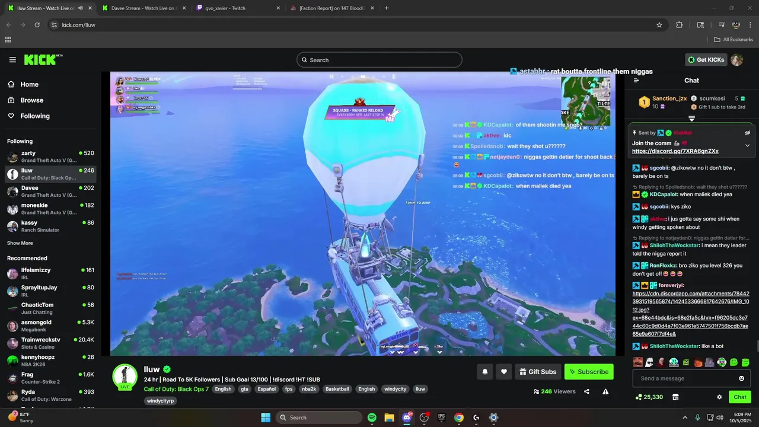Click the KICK logo
Viewport: 759px width, 427px height.
43,59
